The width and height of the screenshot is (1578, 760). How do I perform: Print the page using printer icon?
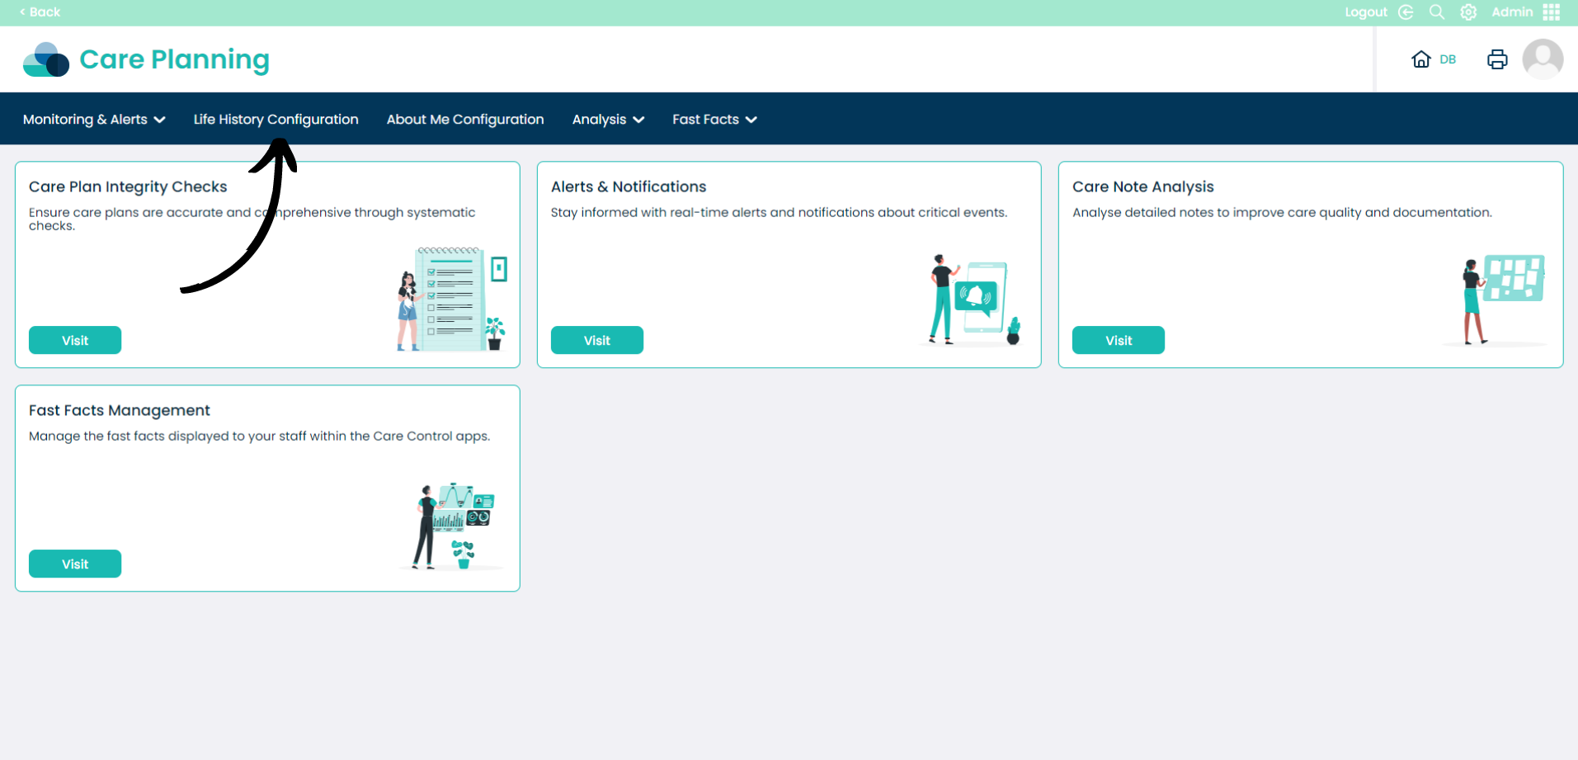pyautogui.click(x=1497, y=59)
